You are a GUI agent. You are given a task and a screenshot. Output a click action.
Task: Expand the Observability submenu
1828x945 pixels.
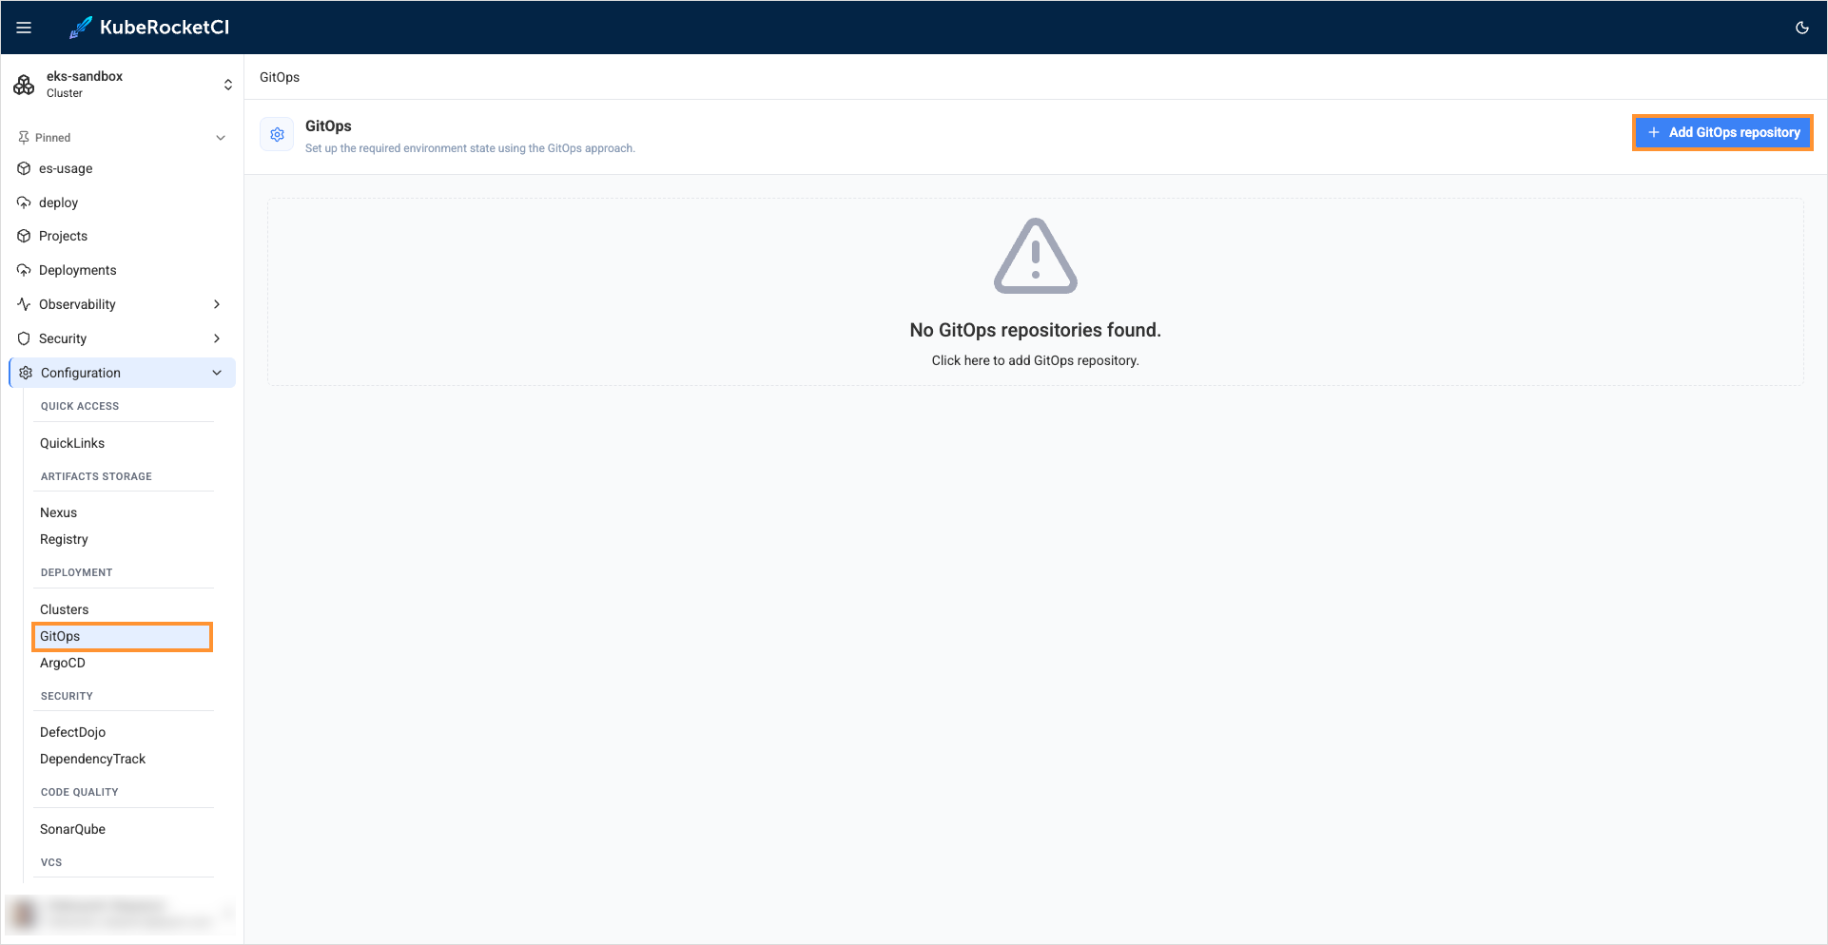[218, 304]
